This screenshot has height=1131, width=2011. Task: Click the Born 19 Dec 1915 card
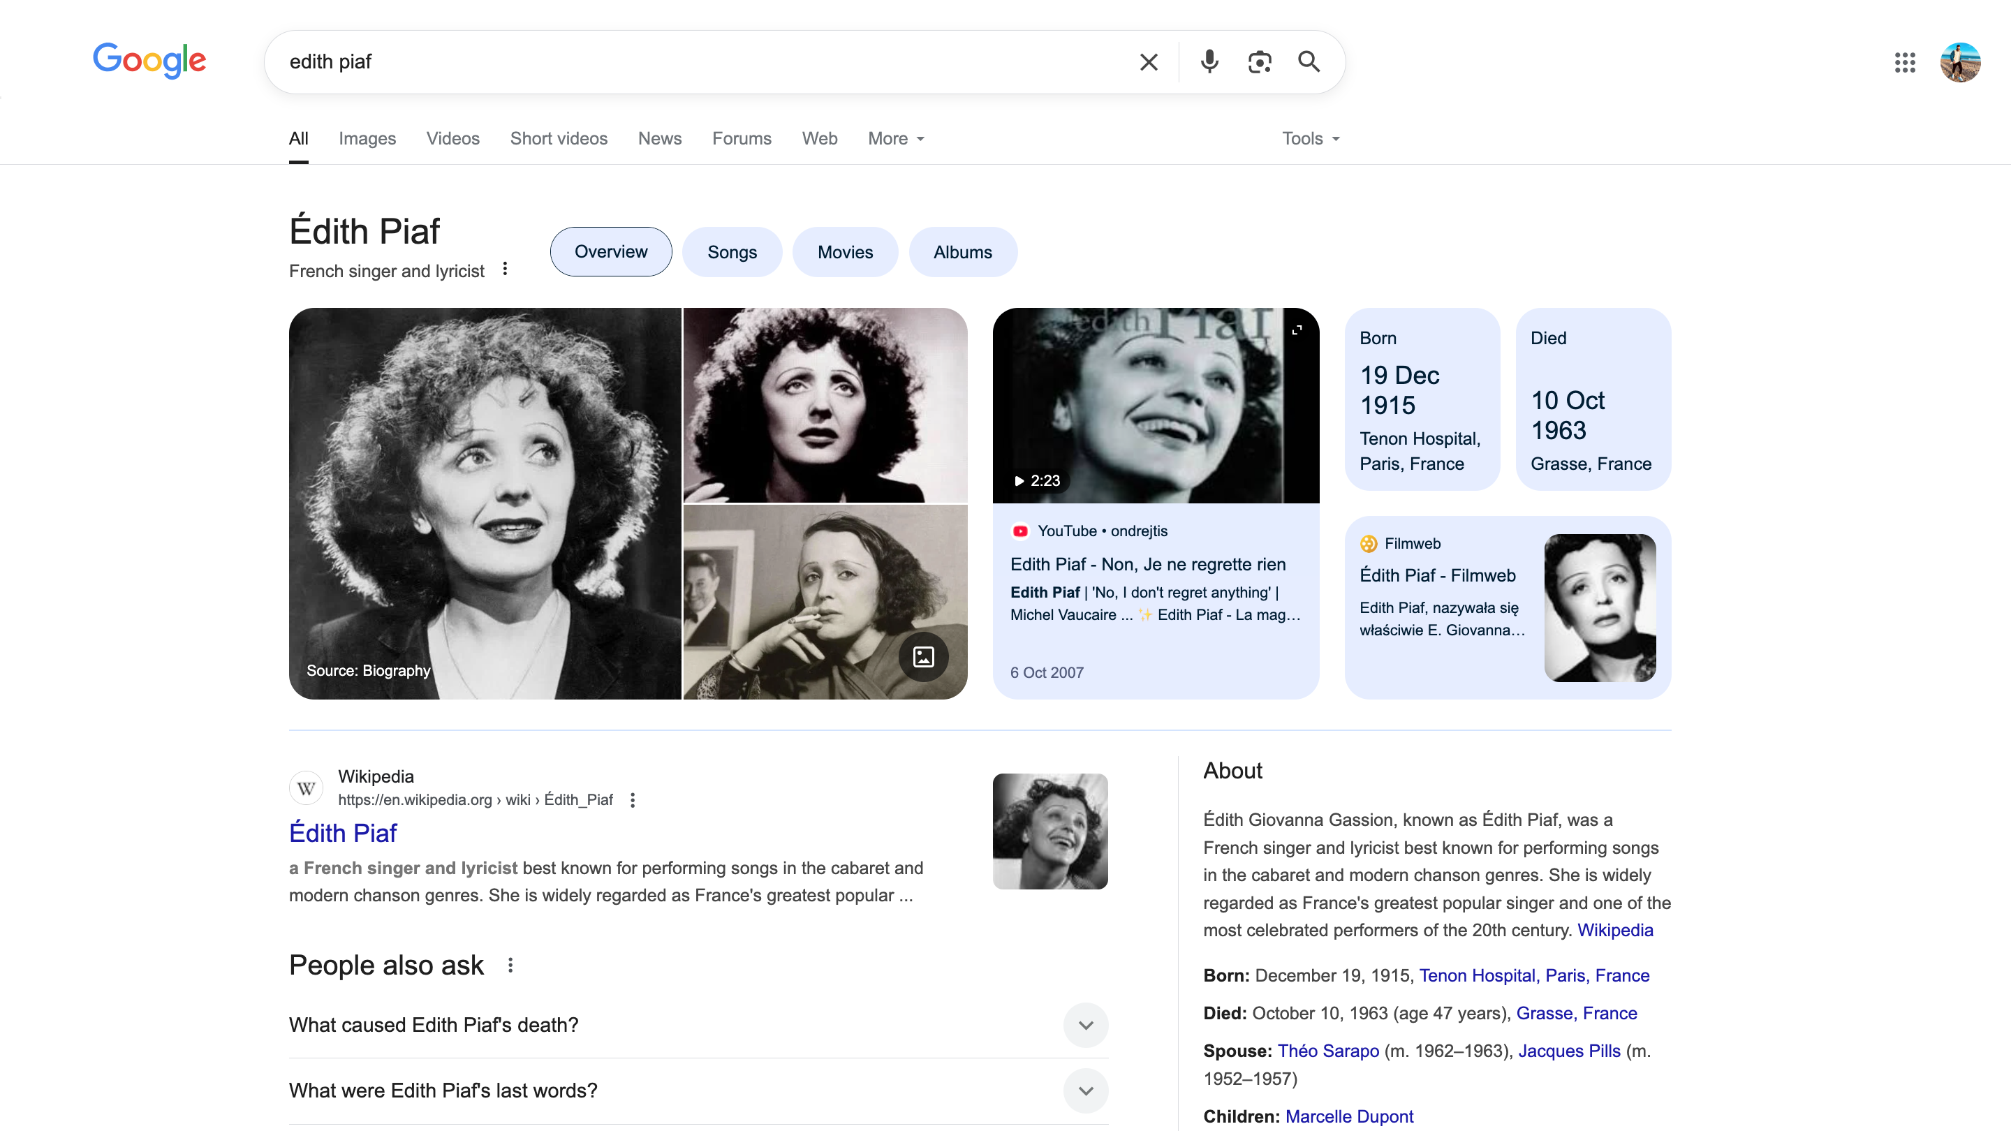(1422, 399)
